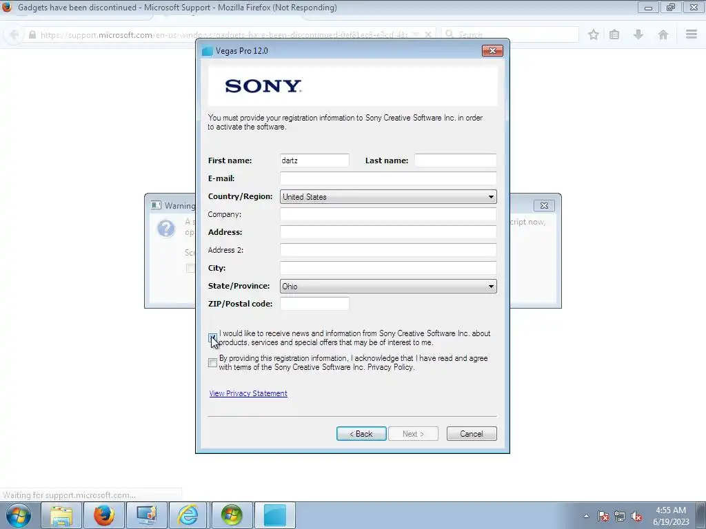
Task: Expand the State/Province dropdown showing Ohio
Action: [388, 286]
